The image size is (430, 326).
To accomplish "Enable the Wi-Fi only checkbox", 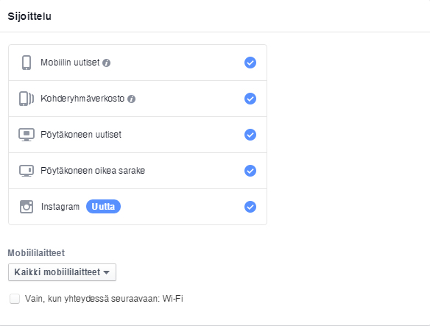I will 15,299.
